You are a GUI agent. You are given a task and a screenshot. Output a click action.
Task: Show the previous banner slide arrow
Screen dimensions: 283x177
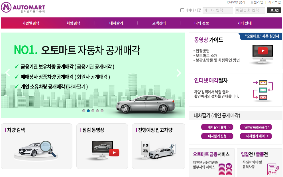[8, 73]
